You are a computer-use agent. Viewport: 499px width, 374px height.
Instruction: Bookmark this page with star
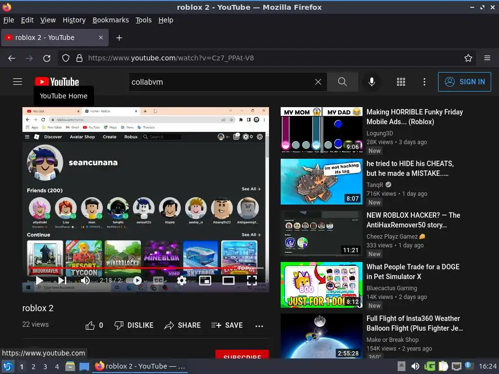[x=468, y=58]
